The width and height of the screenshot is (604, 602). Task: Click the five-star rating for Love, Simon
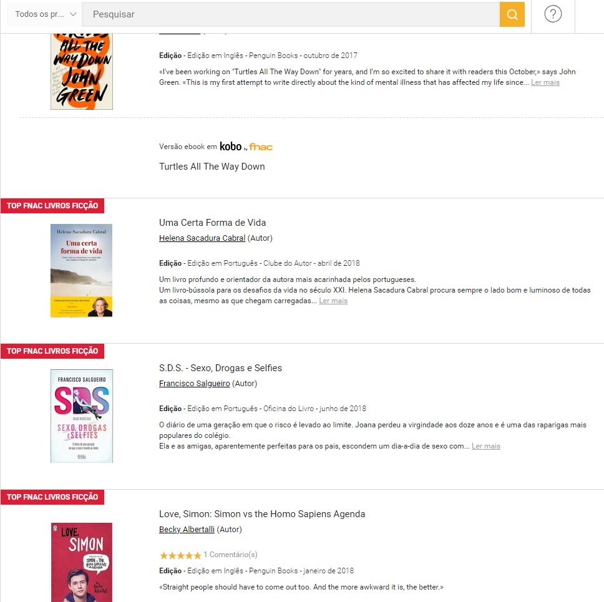tap(180, 555)
